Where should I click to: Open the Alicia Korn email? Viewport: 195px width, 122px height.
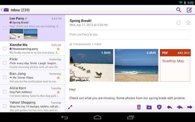point(32,91)
